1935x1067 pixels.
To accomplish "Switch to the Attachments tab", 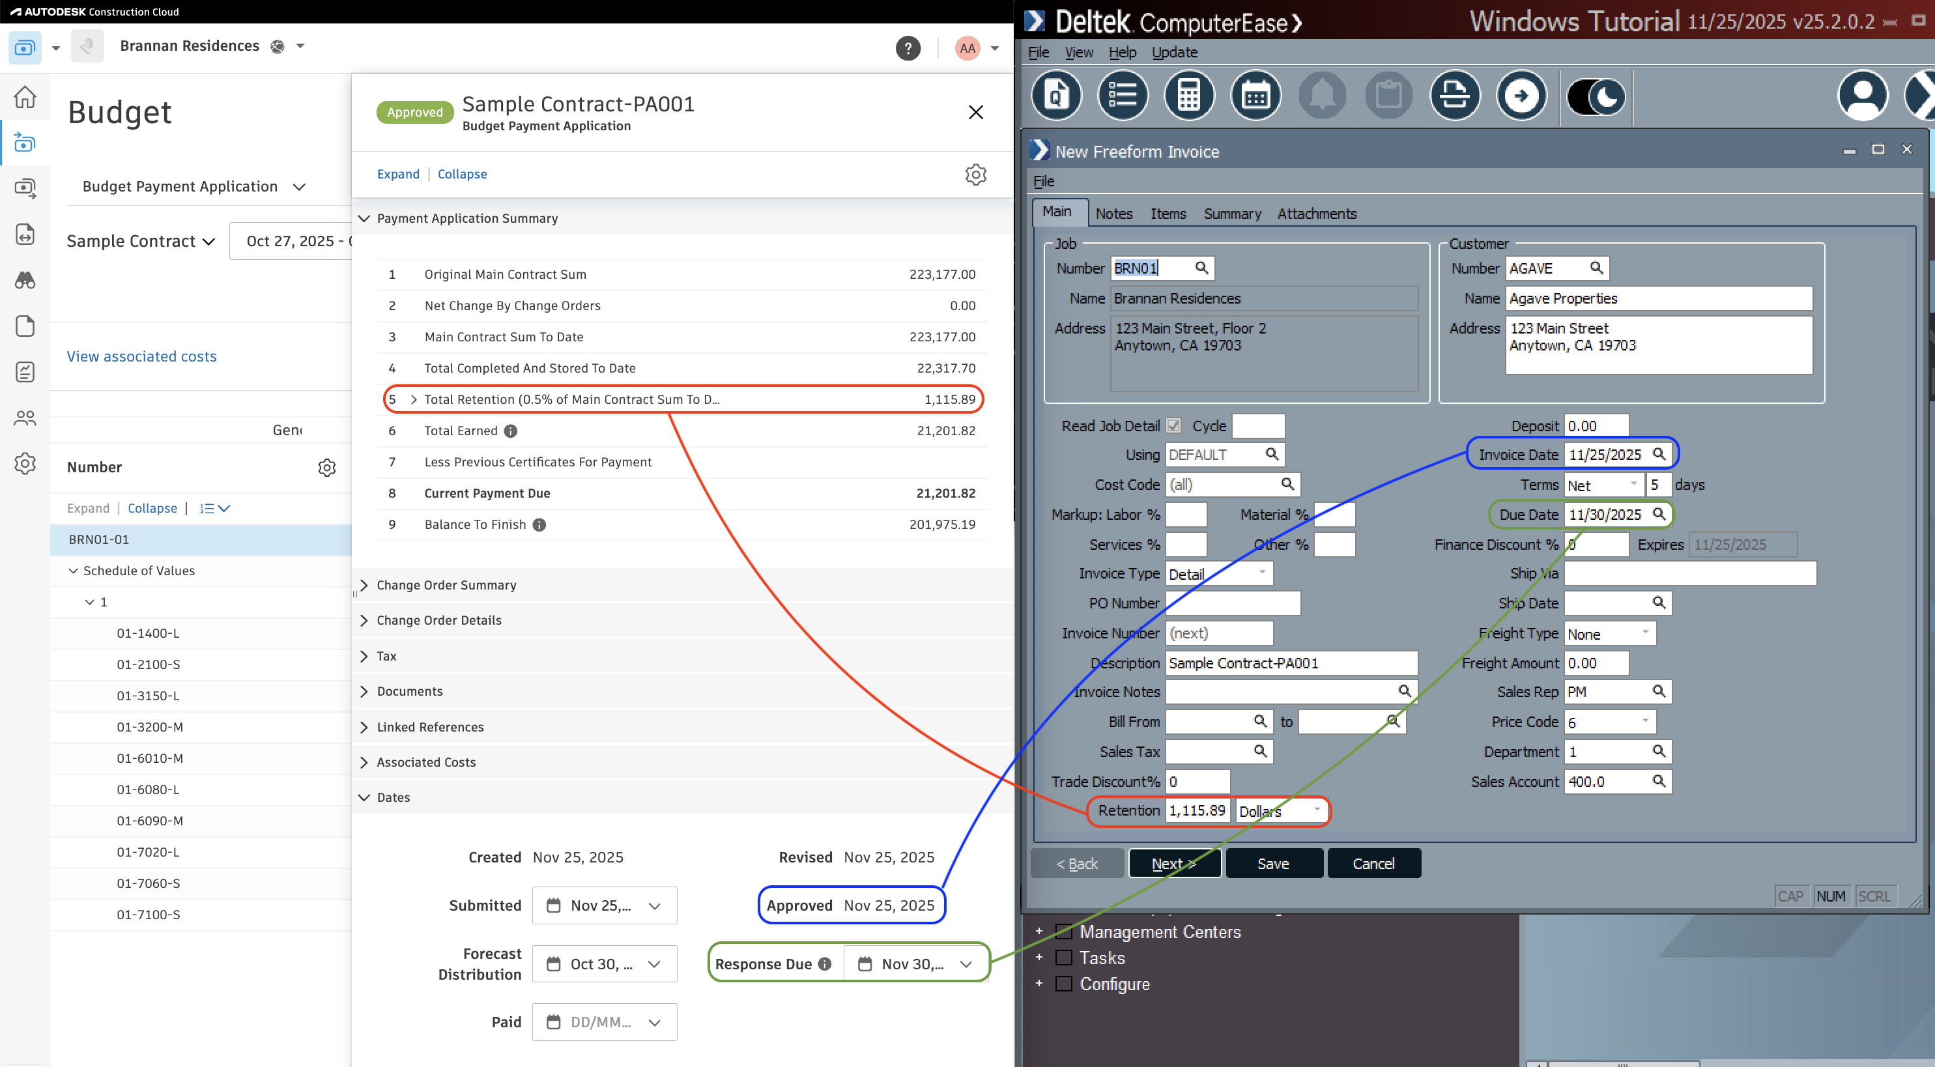I will (1317, 213).
